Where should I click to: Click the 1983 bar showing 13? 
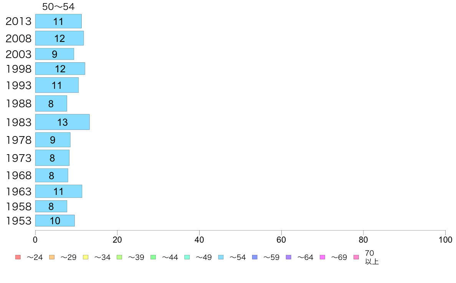click(x=63, y=122)
